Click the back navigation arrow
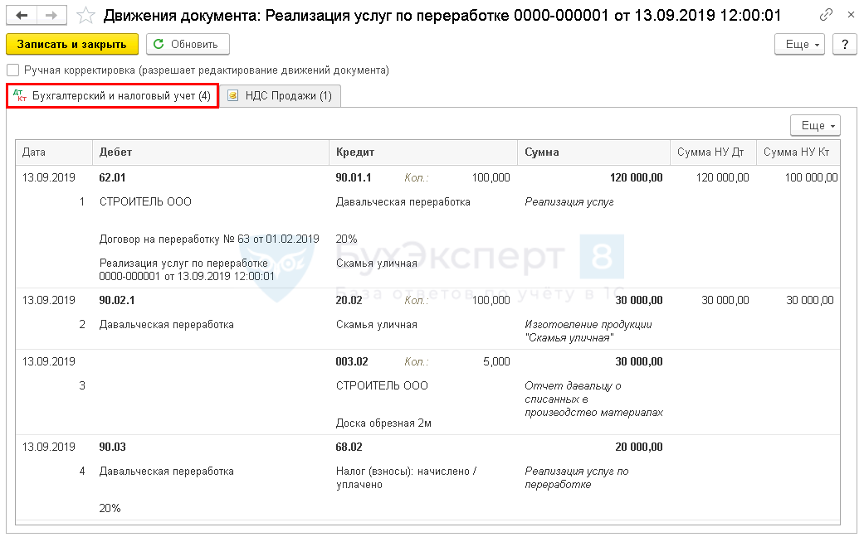864x537 pixels. click(22, 15)
